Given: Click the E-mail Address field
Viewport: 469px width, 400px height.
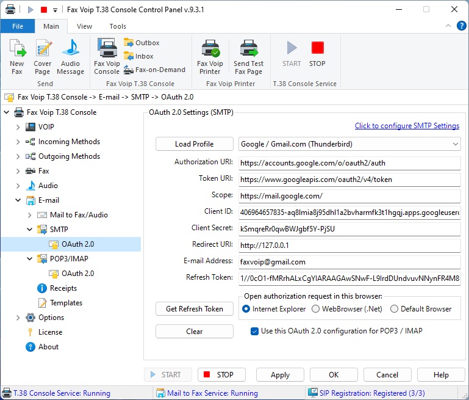Looking at the screenshot, I should coord(349,262).
